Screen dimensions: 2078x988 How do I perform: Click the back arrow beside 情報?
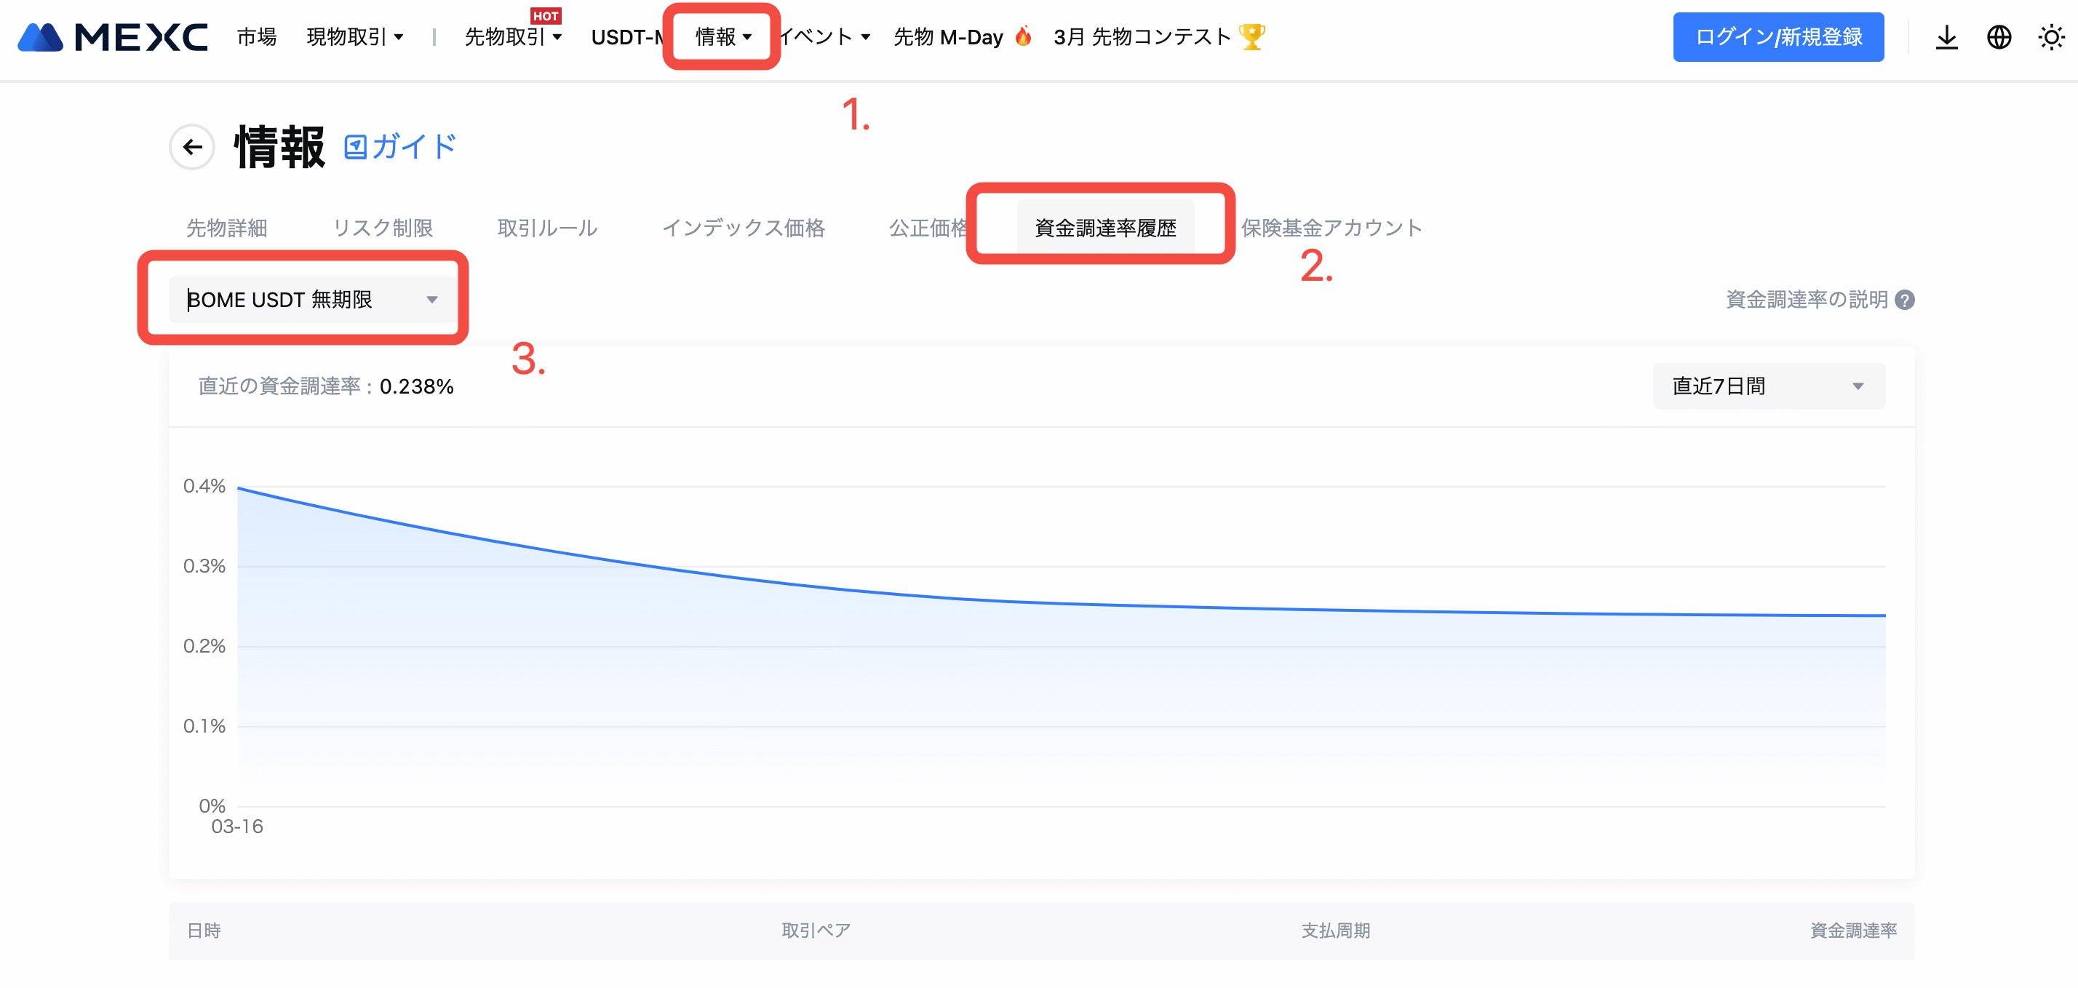point(192,147)
